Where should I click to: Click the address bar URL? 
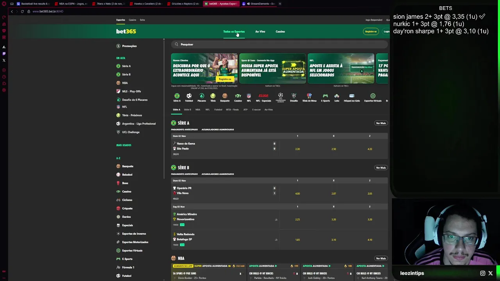pyautogui.click(x=48, y=11)
